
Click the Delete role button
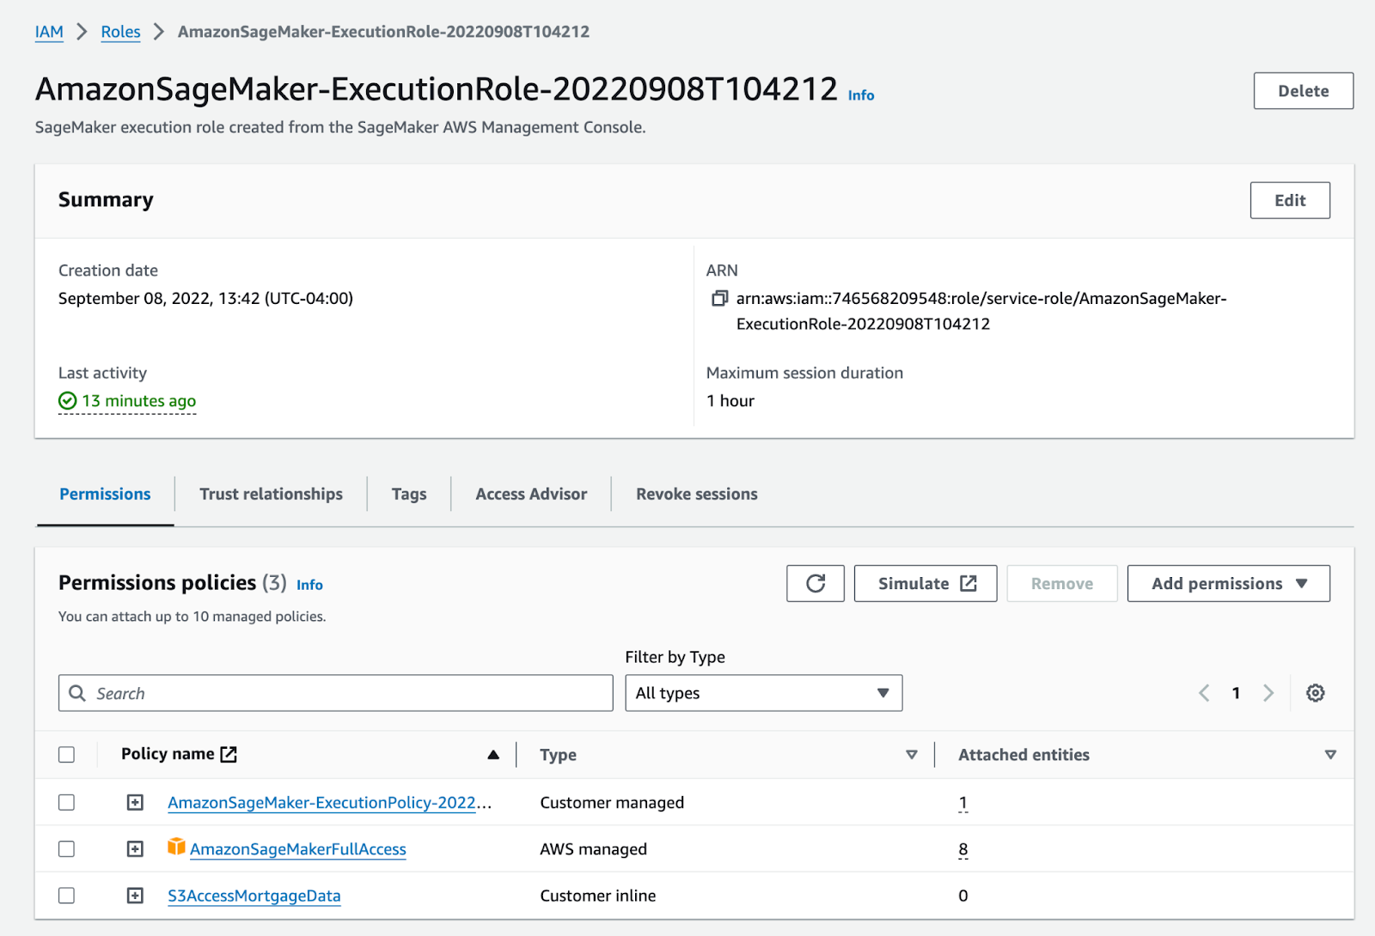click(1303, 91)
